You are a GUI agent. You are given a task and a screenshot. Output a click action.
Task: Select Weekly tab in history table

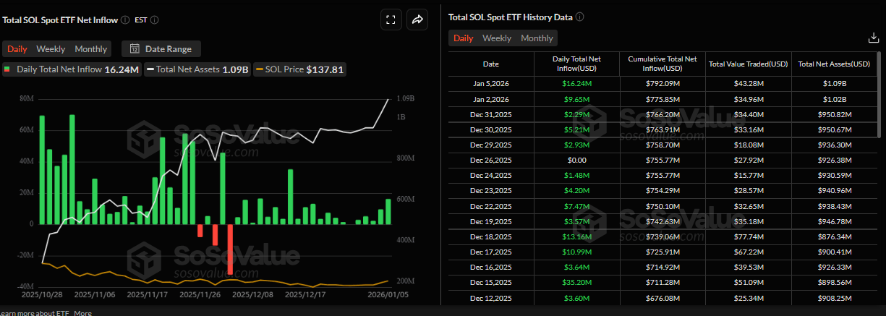[496, 38]
